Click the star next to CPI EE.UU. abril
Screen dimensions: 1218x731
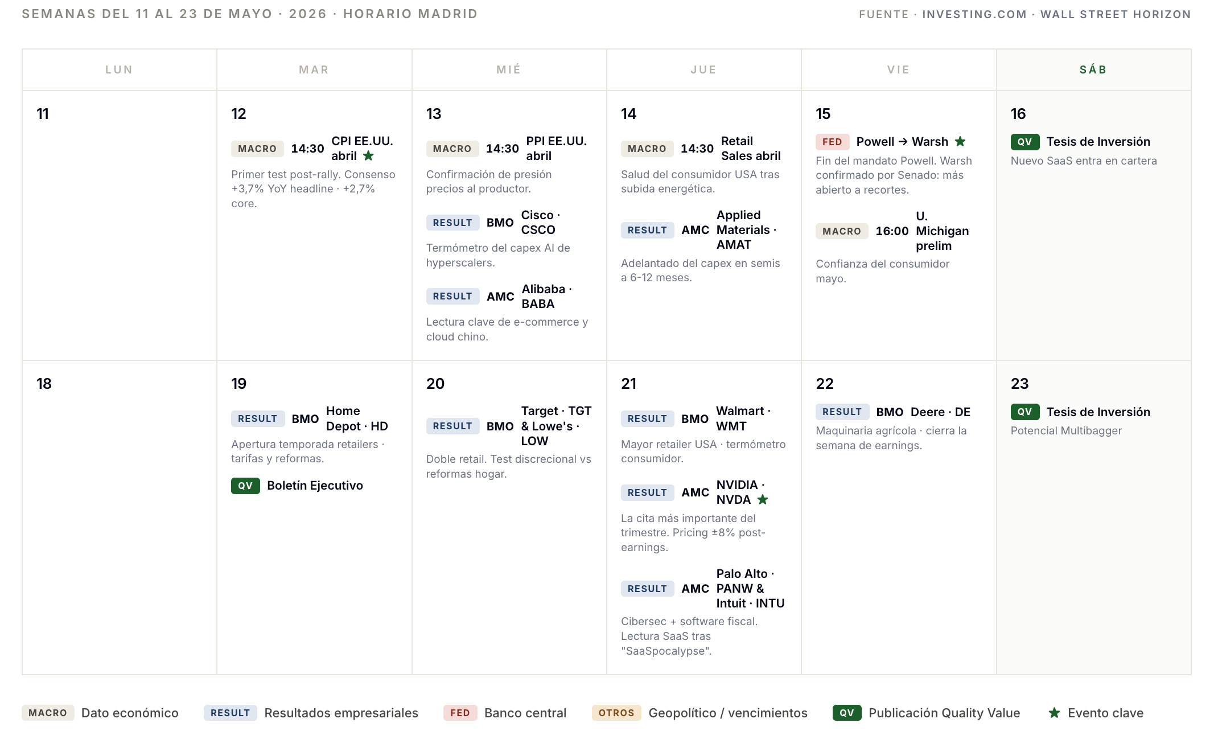click(x=368, y=156)
